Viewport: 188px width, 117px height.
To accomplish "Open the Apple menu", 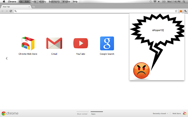I will (x=4, y=1).
